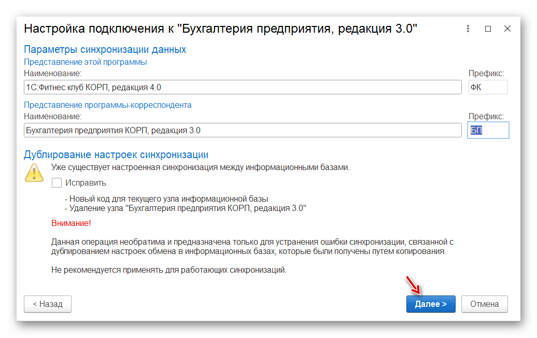Tick the Исправить checkbox

pos(56,182)
